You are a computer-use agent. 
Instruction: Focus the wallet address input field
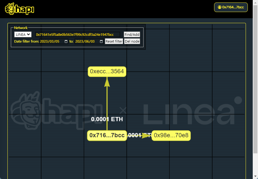[78, 35]
